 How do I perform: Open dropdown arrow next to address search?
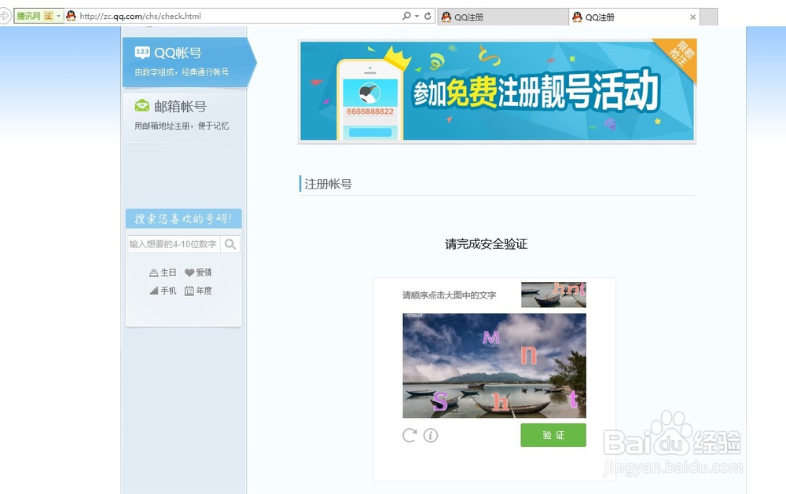point(417,16)
